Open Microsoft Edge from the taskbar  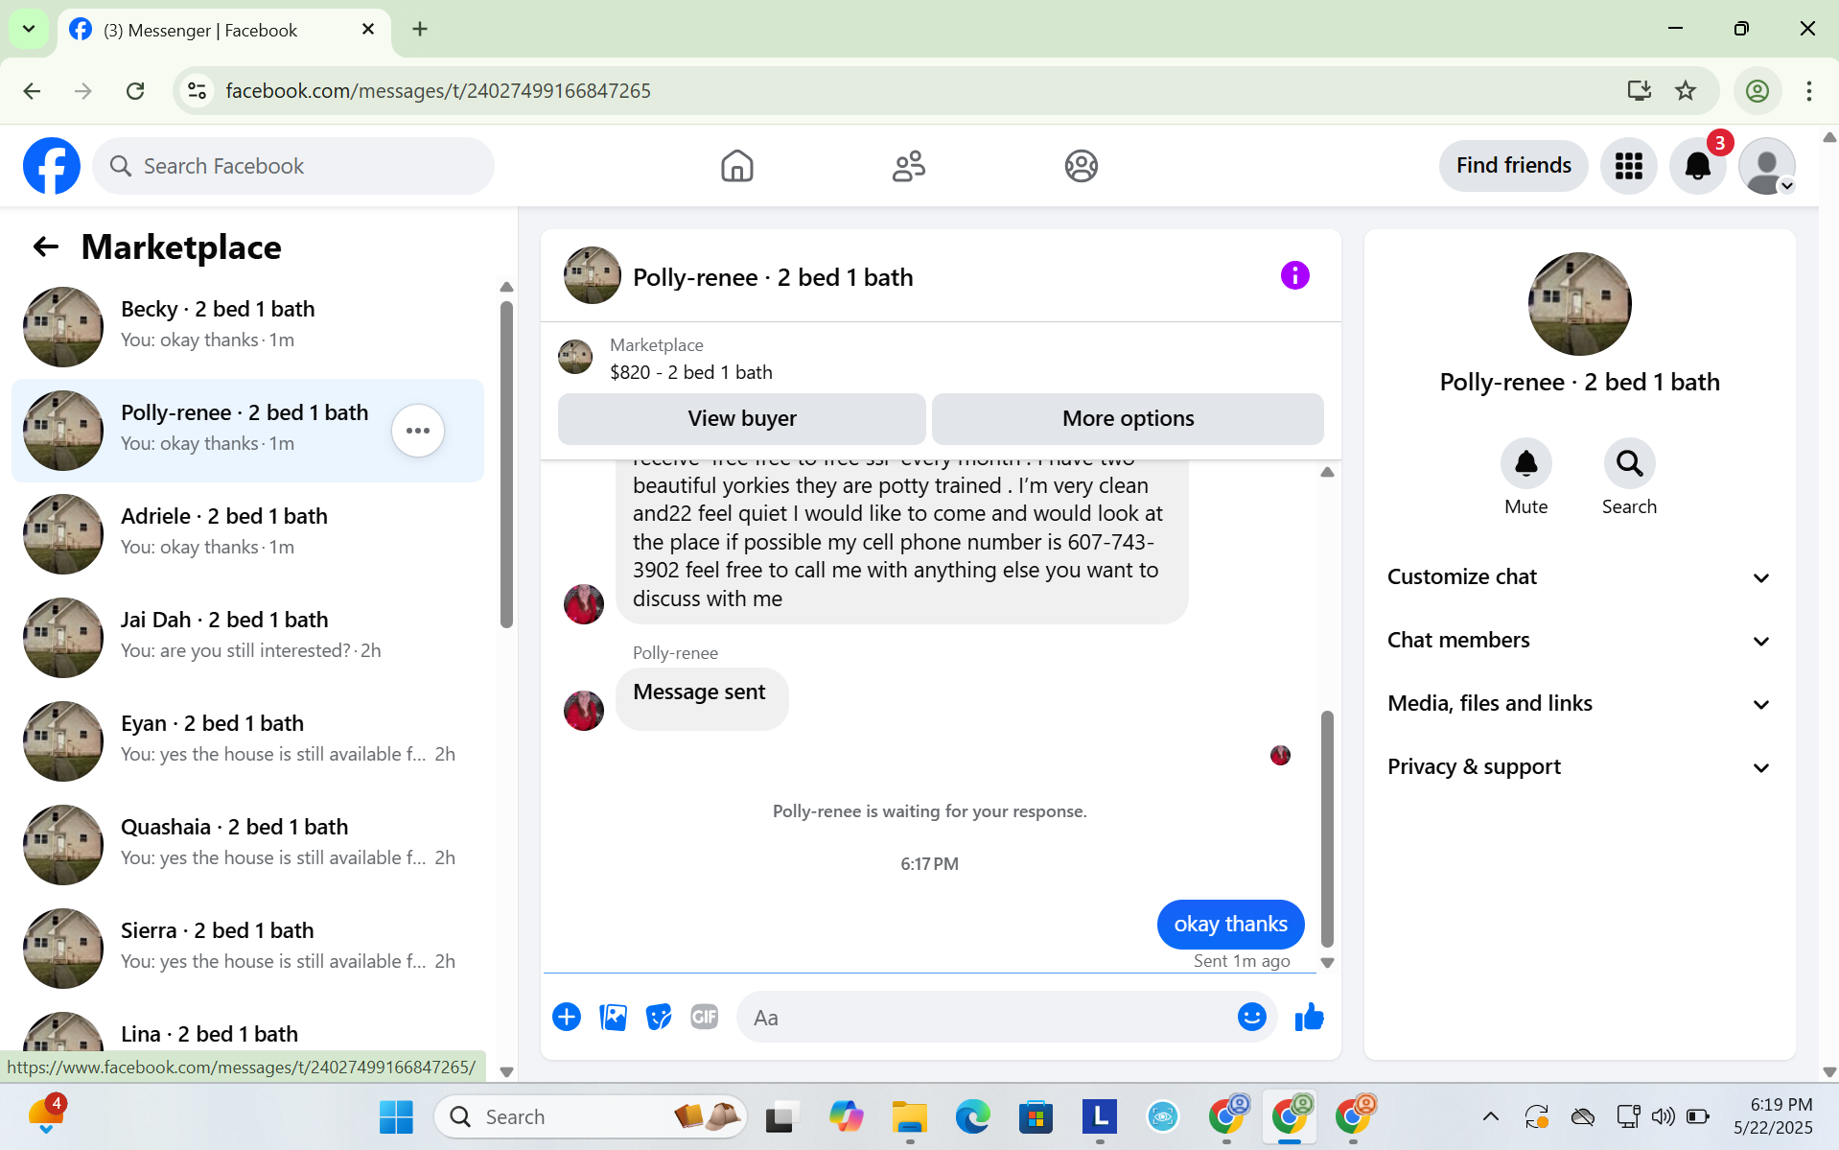[x=972, y=1116]
